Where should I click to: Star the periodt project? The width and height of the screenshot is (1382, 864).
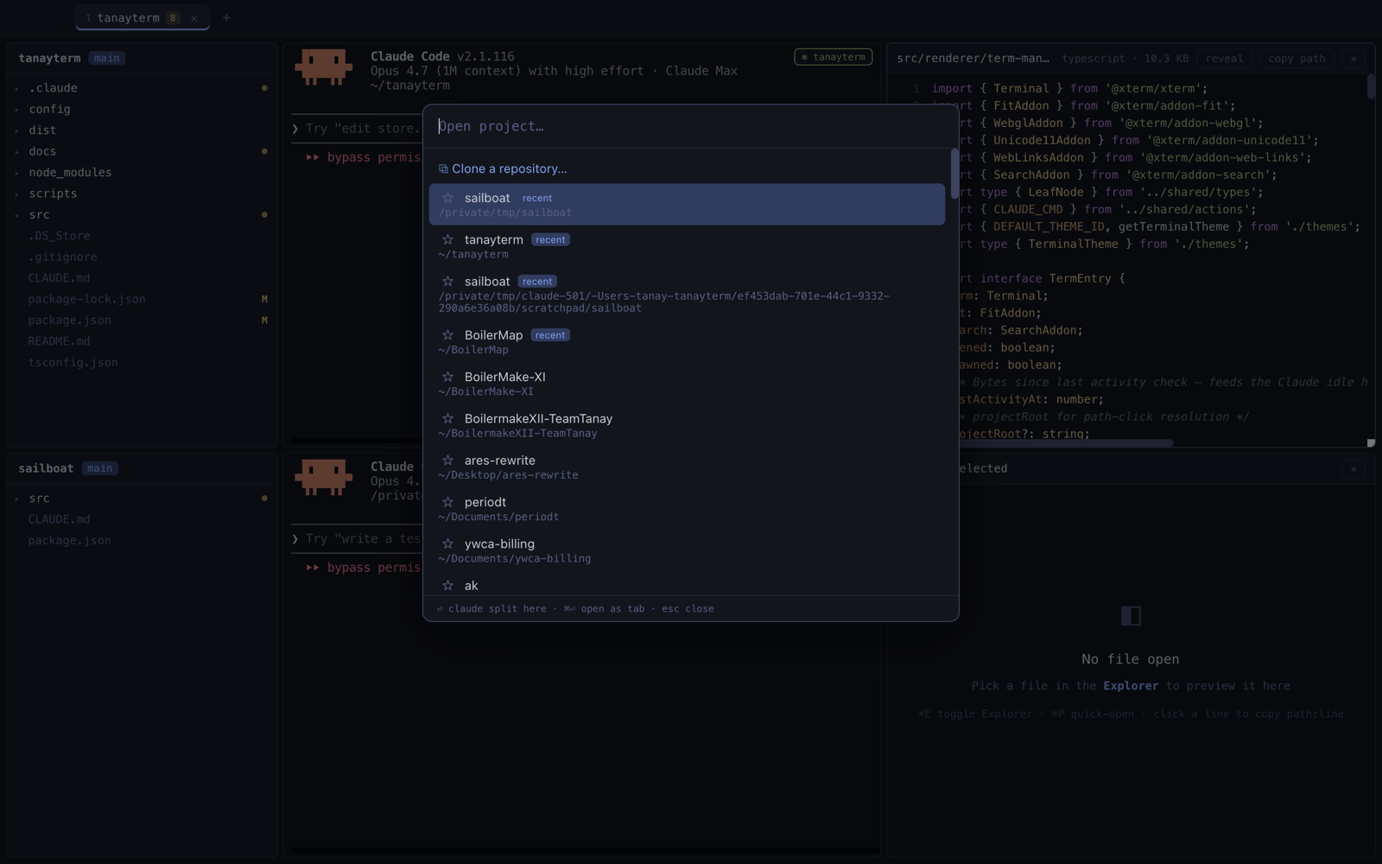point(447,502)
